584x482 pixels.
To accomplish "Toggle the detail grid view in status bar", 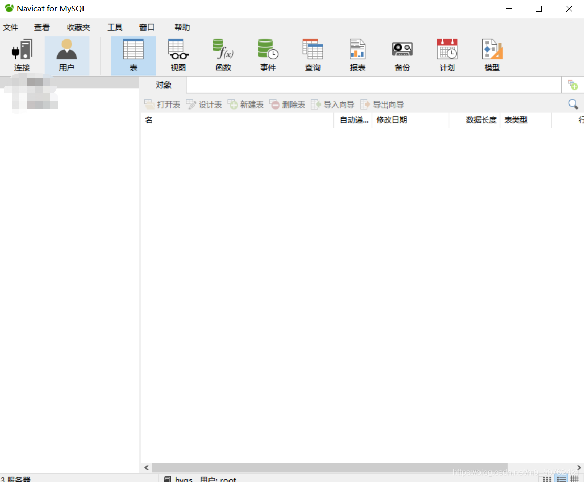I will click(574, 479).
